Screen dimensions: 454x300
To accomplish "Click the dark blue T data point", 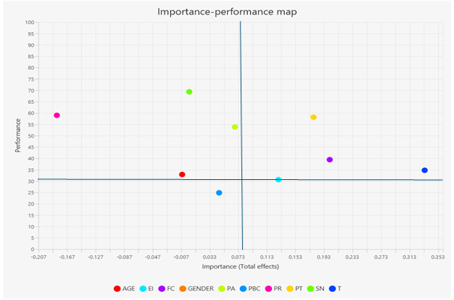I will [x=424, y=170].
